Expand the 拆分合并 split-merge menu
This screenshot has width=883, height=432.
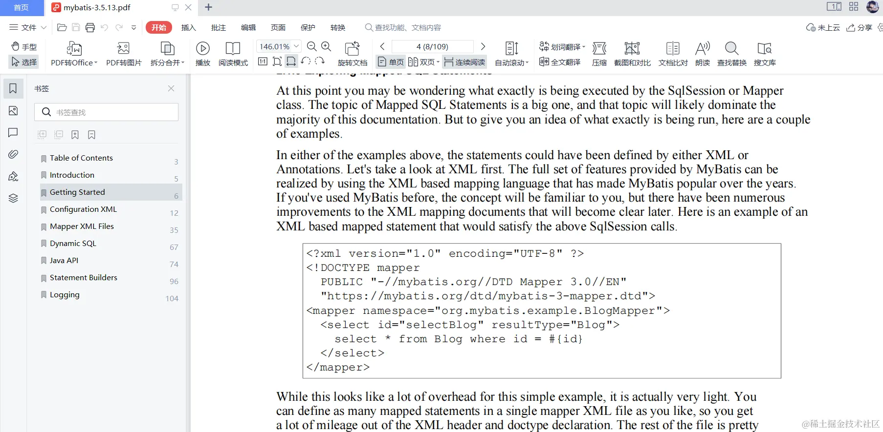tap(167, 54)
